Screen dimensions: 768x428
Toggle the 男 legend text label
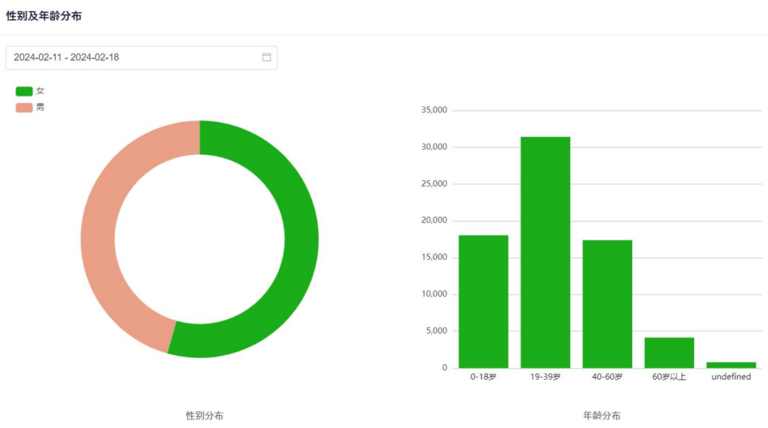pyautogui.click(x=41, y=107)
